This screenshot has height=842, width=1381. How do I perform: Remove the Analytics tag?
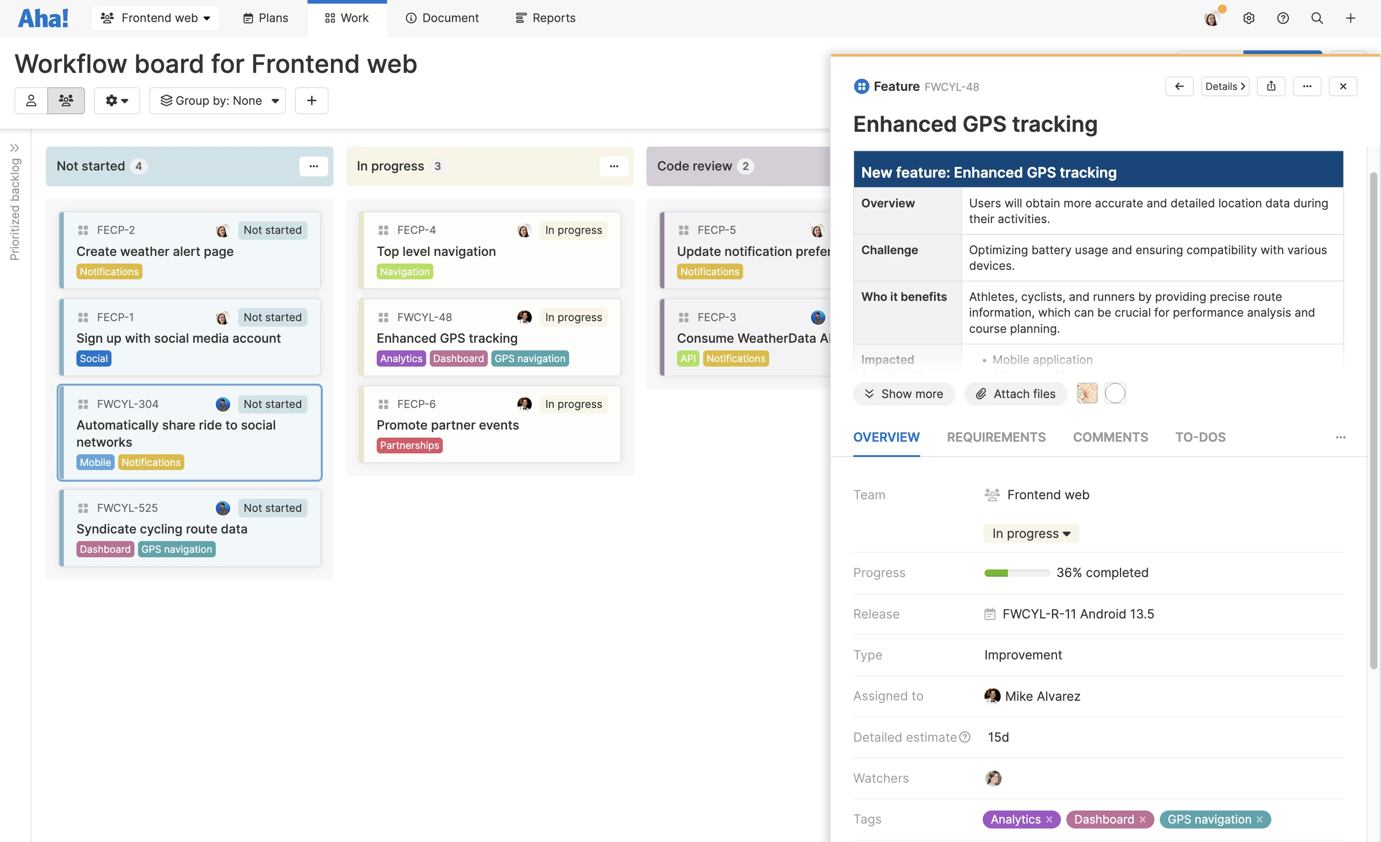pyautogui.click(x=1049, y=819)
